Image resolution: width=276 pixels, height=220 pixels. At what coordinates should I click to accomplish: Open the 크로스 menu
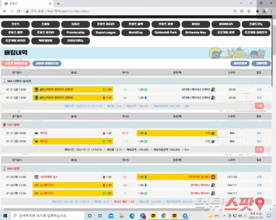click(x=15, y=24)
